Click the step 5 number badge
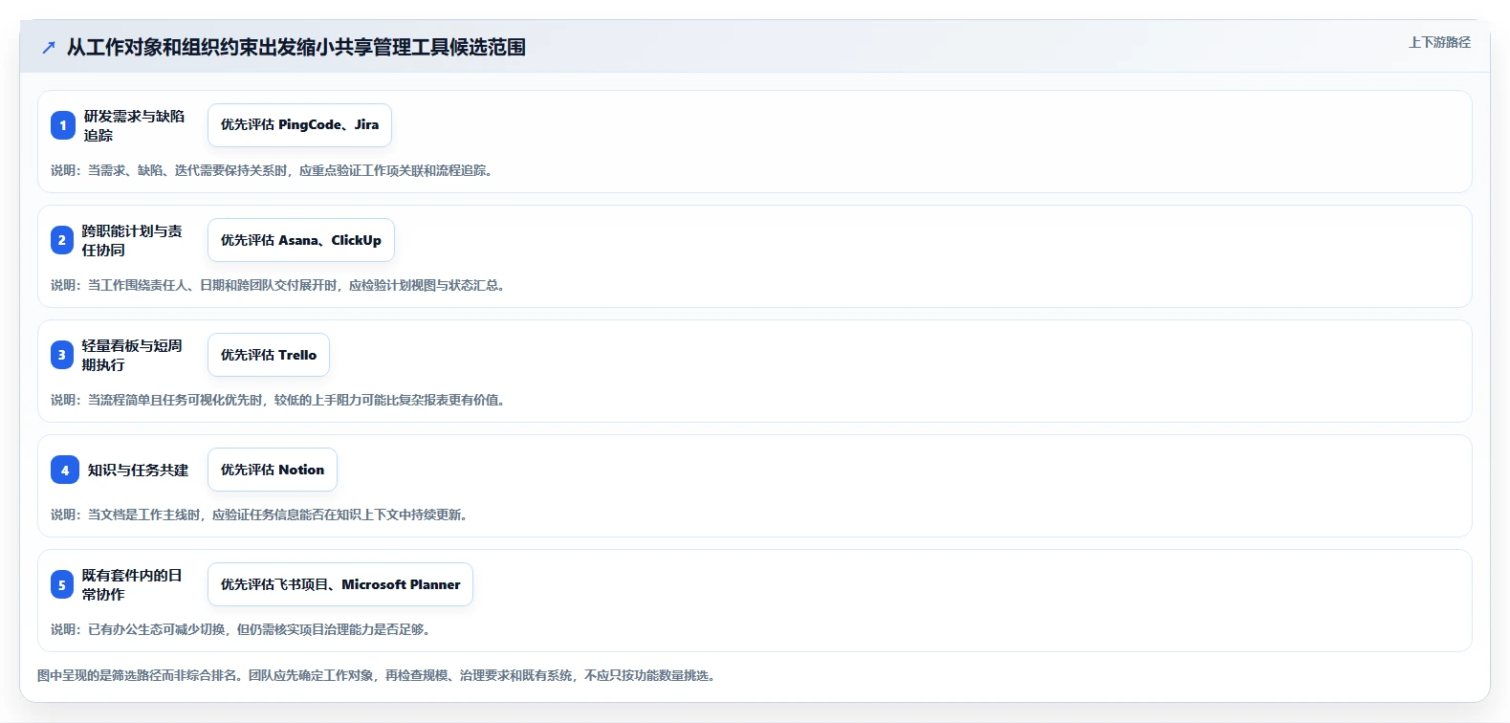 click(x=62, y=584)
